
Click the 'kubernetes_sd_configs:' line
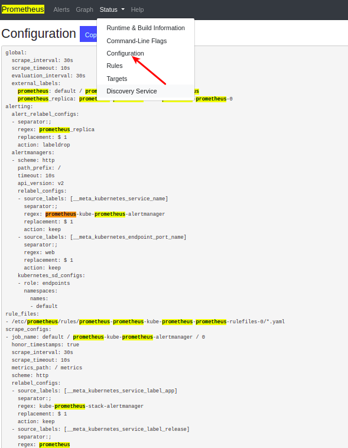[x=51, y=275]
